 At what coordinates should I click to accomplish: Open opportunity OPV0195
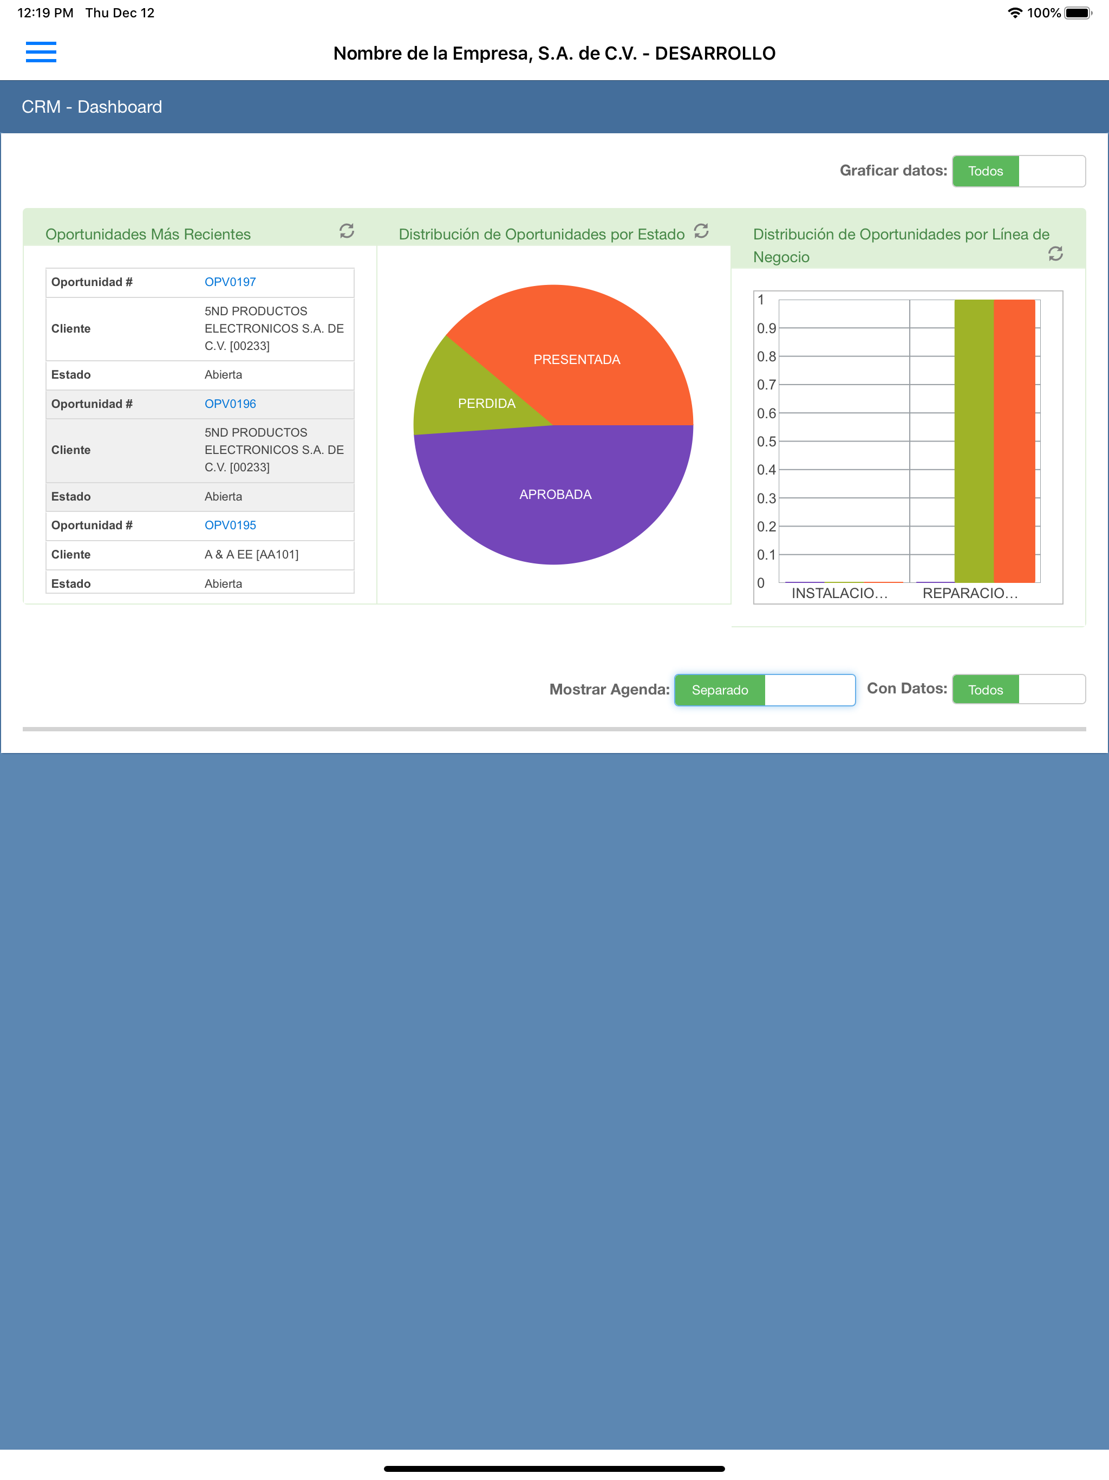230,525
